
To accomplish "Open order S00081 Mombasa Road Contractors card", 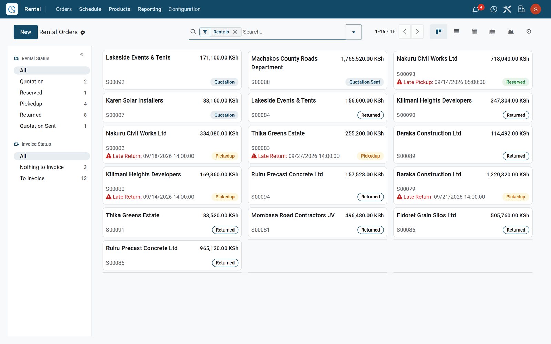I will click(318, 222).
